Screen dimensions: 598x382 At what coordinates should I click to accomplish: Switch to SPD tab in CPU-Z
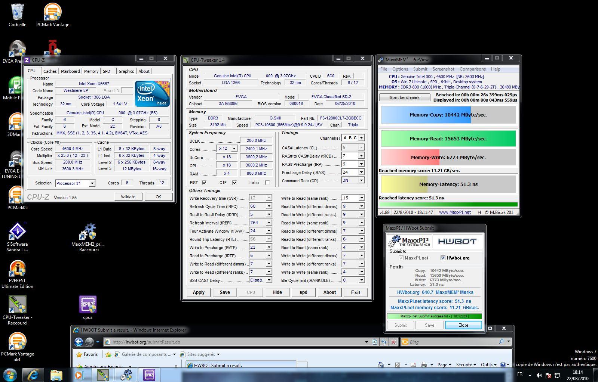[107, 71]
